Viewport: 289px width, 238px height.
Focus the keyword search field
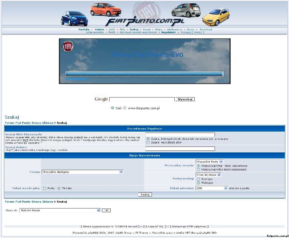pos(180,134)
